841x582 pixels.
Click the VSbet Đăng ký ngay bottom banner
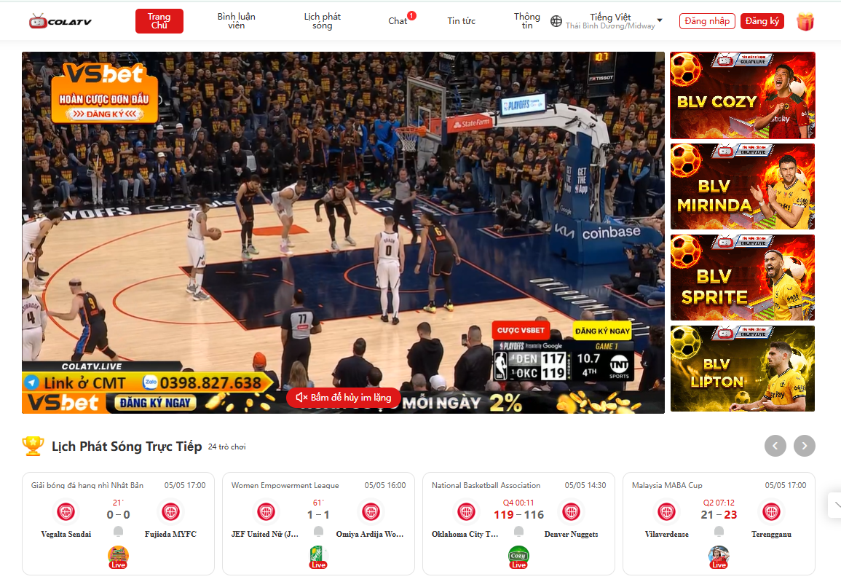pos(151,403)
